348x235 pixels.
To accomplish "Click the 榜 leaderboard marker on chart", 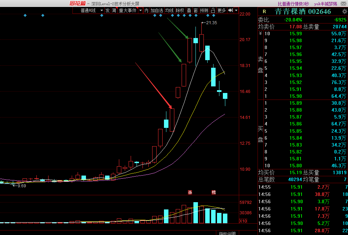I will [x=214, y=192].
